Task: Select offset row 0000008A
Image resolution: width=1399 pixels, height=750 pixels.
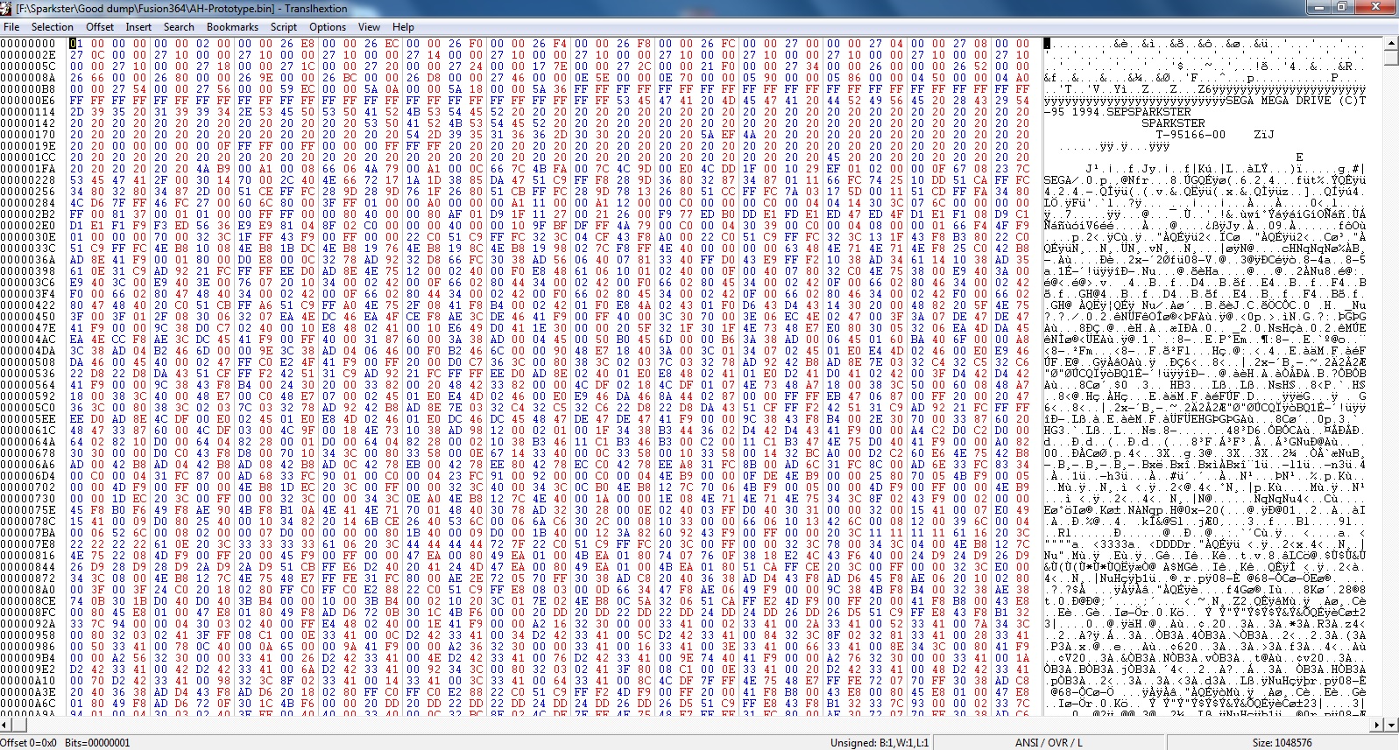Action: [28, 77]
